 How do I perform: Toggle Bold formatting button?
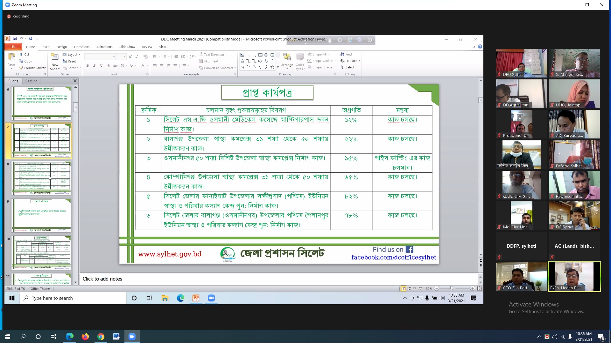[x=88, y=66]
